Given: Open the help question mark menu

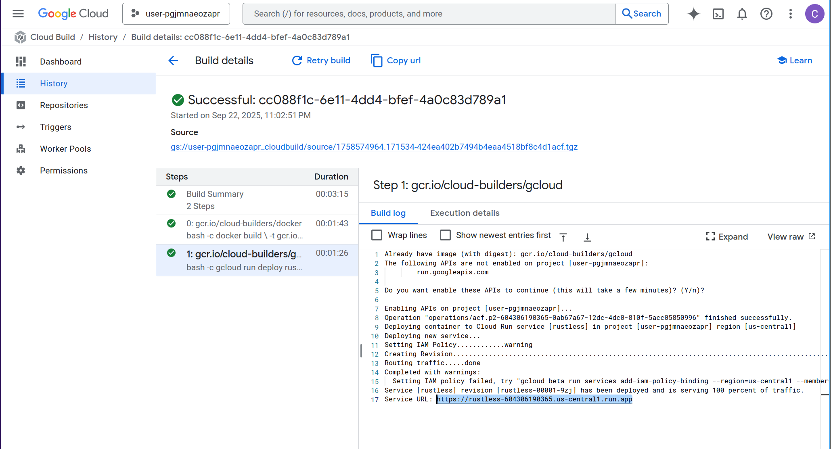Looking at the screenshot, I should click(766, 14).
